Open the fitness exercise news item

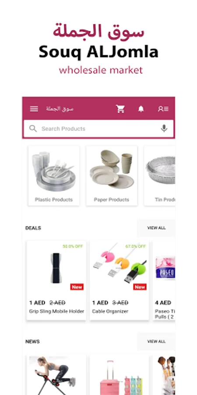(x=56, y=375)
